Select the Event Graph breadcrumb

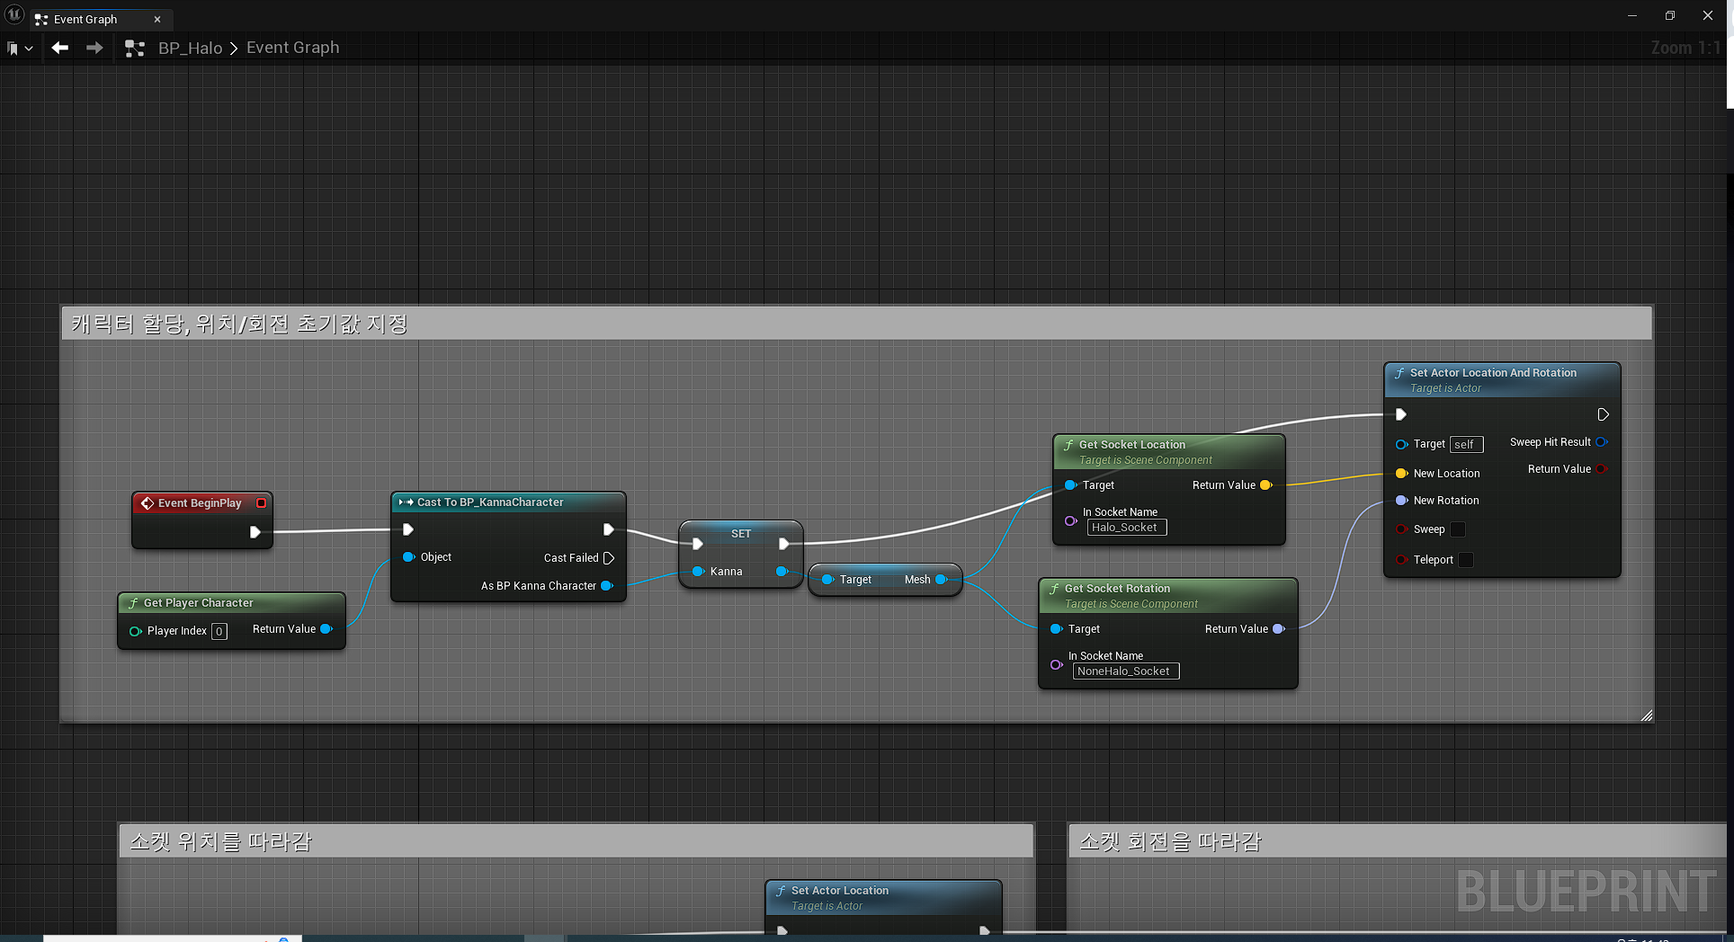292,48
